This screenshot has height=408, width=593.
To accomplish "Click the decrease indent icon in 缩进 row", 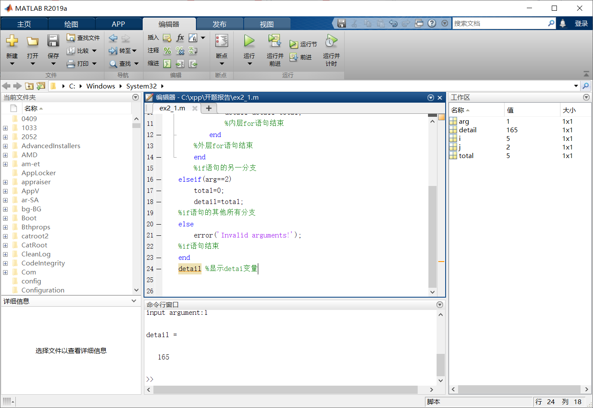I will (x=193, y=64).
